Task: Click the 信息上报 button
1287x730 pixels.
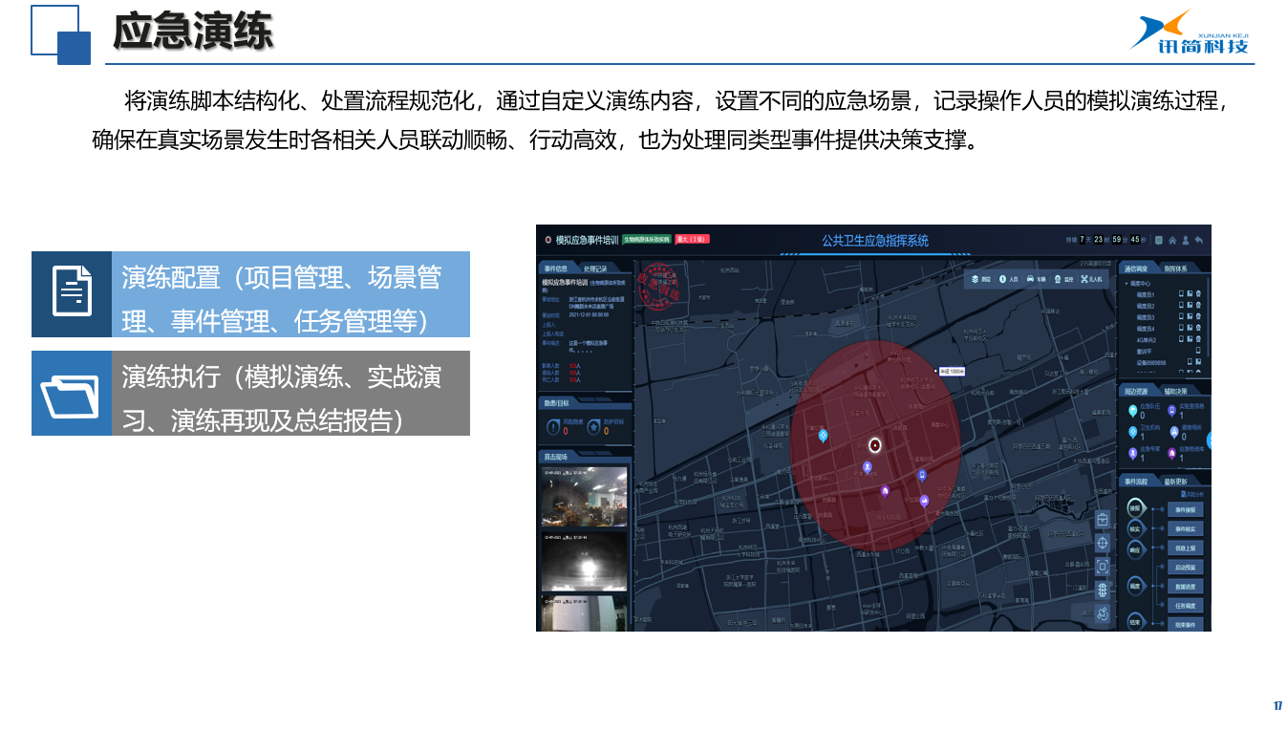Action: [x=1186, y=548]
